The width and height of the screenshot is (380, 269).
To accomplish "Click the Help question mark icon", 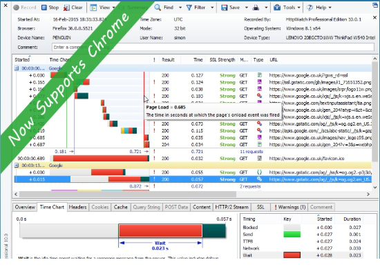I will click(310, 8).
